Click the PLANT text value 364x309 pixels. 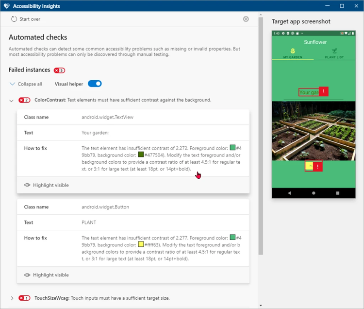coord(89,223)
